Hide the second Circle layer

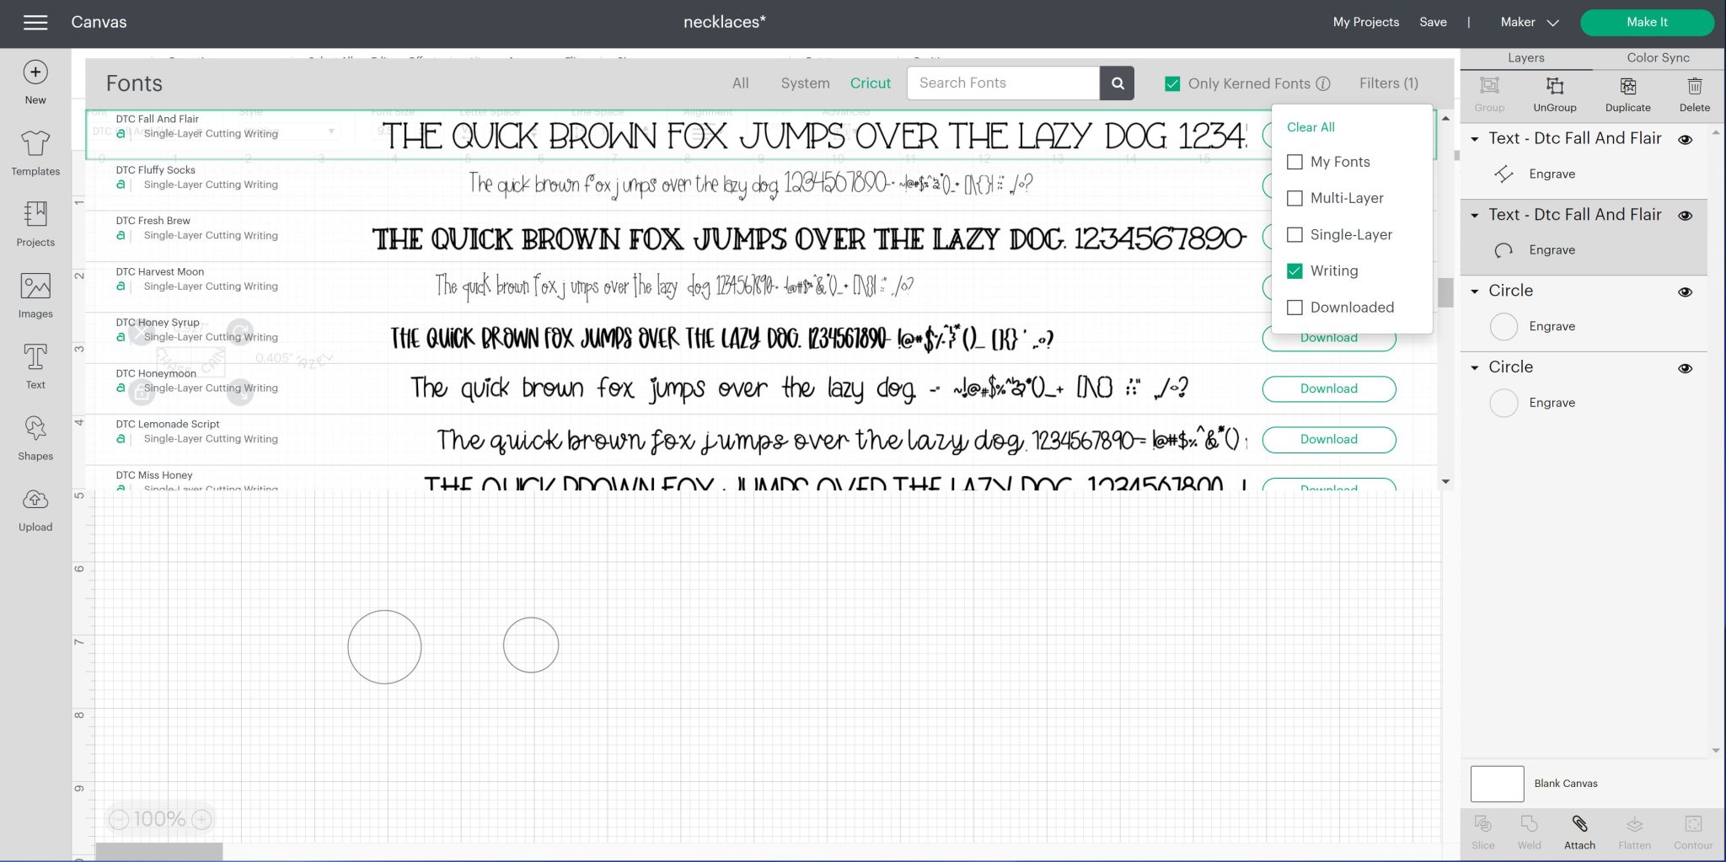point(1686,368)
